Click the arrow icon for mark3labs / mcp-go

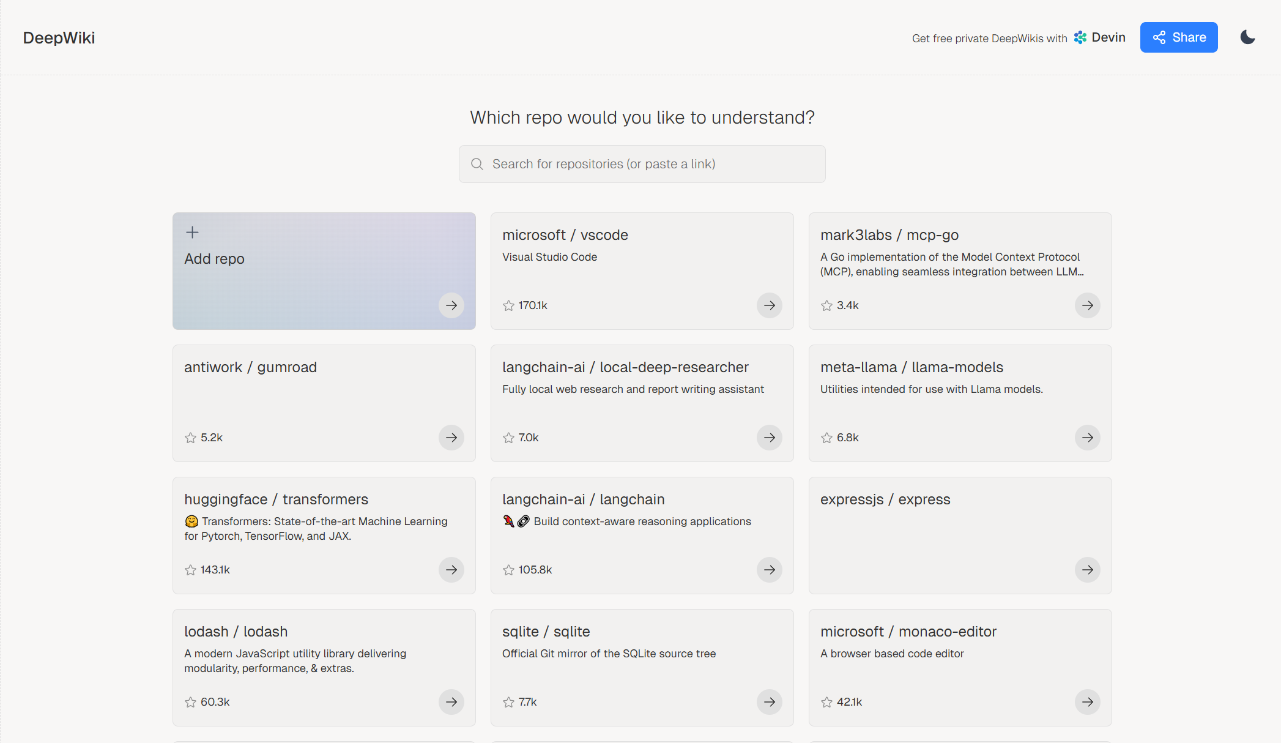click(1087, 305)
